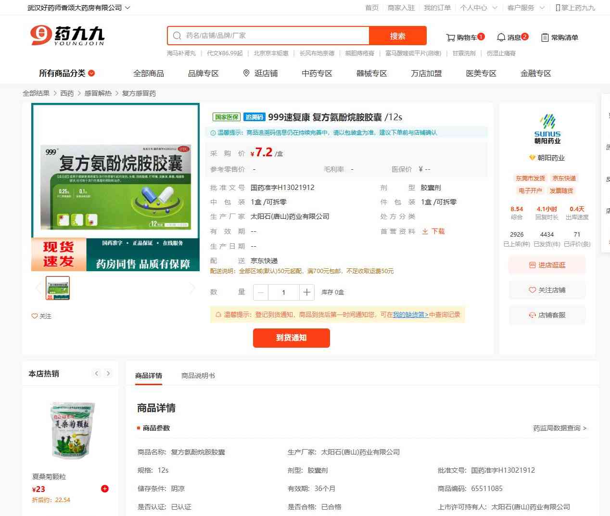Open the 常购清单 frequent purchase list
Image resolution: width=610 pixels, height=516 pixels.
[x=559, y=38]
